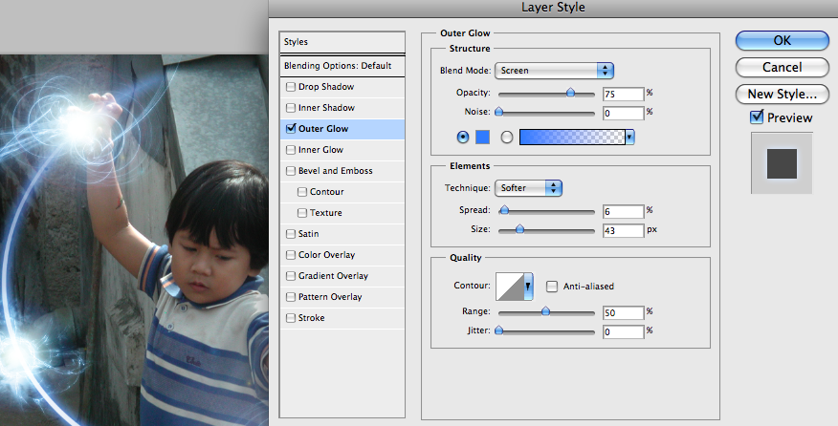
Task: Select the Satin label
Action: [x=308, y=234]
